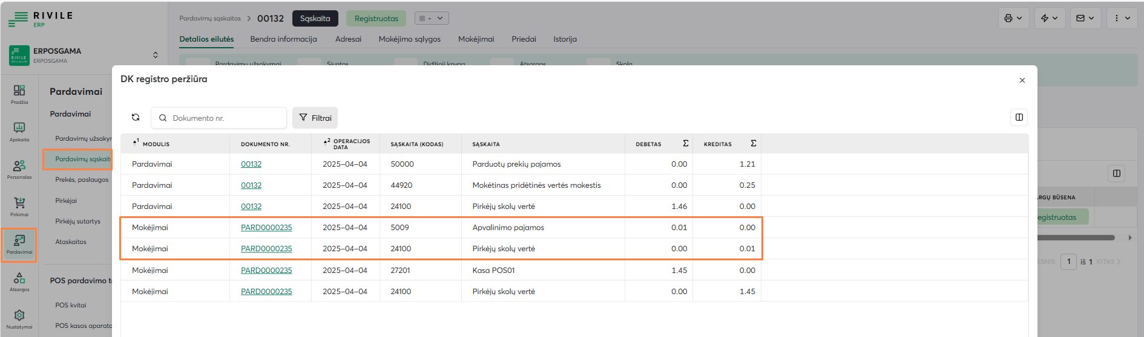Open PARD0000235 link in Kasa POS01 row
The image size is (1144, 337).
coord(266,271)
